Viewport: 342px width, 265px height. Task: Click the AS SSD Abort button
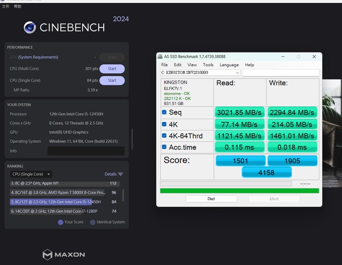coord(274,199)
